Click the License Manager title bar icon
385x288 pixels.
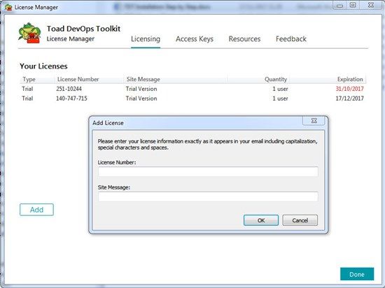(x=8, y=8)
